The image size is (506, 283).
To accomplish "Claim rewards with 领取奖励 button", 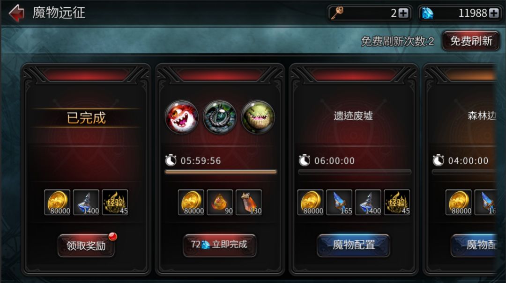I will click(x=86, y=246).
